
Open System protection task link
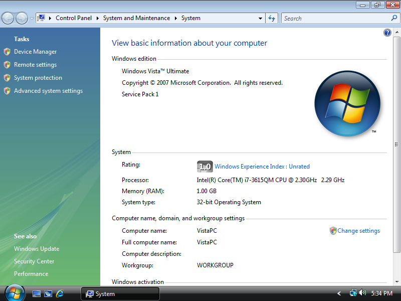pos(38,78)
